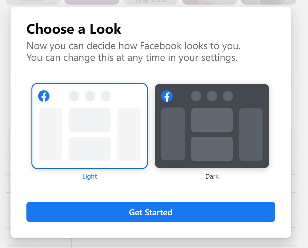Click left sidebar placeholder in Dark preview

point(173,134)
